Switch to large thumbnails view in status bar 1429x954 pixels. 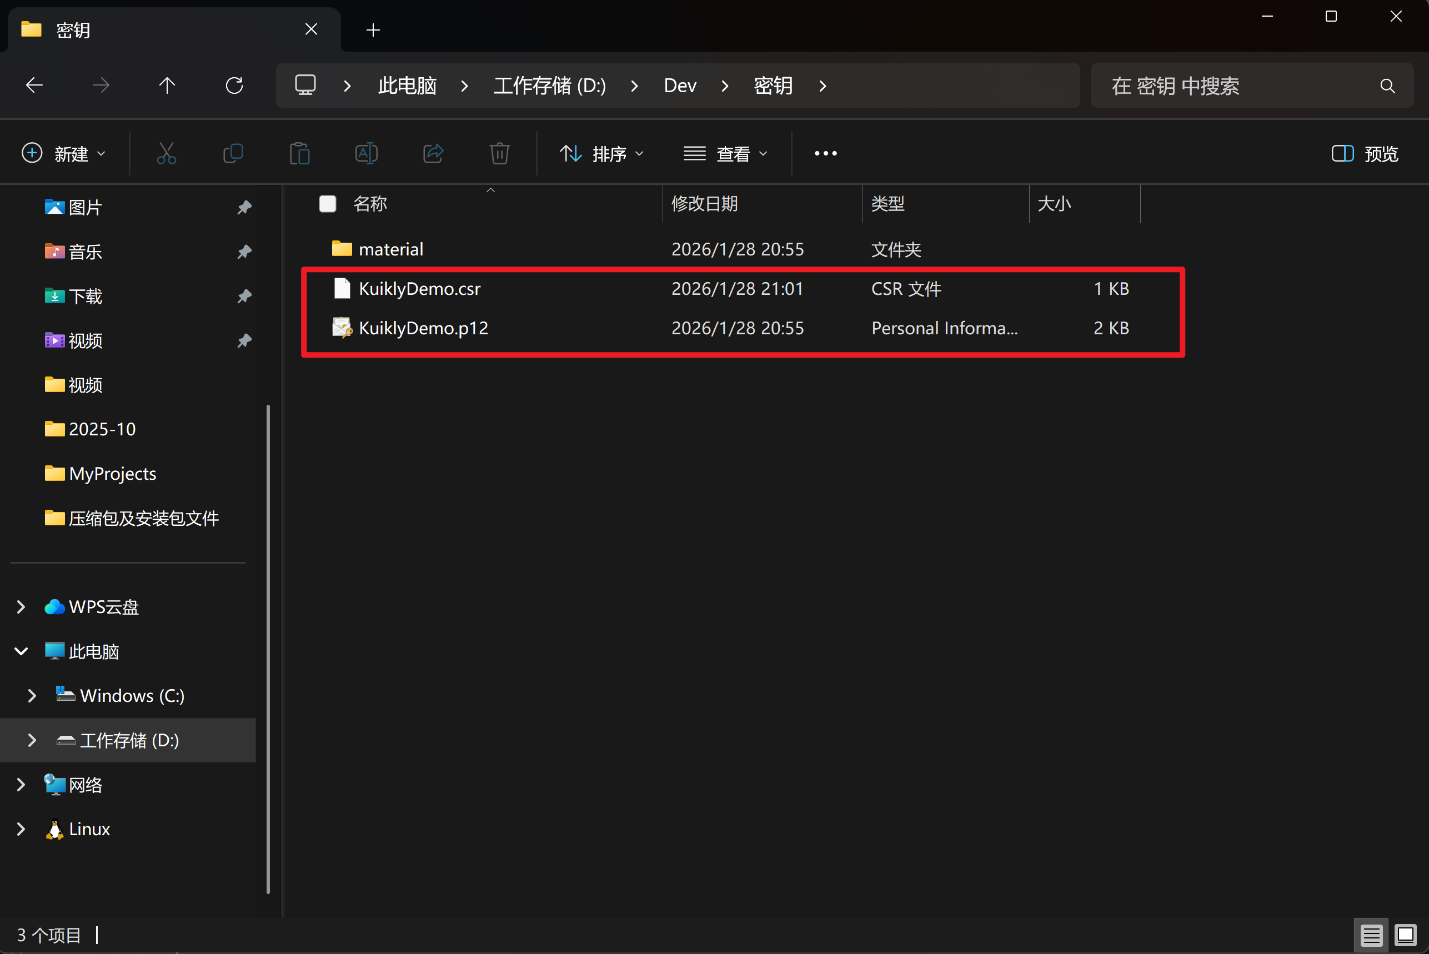tap(1405, 935)
